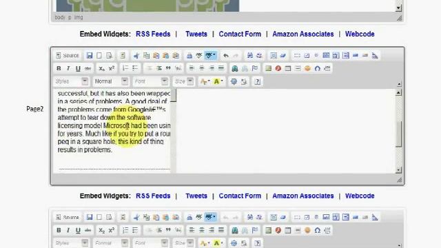The width and height of the screenshot is (441, 248).
Task: Open text color picker in bottom editor
Action: tap(205, 243)
